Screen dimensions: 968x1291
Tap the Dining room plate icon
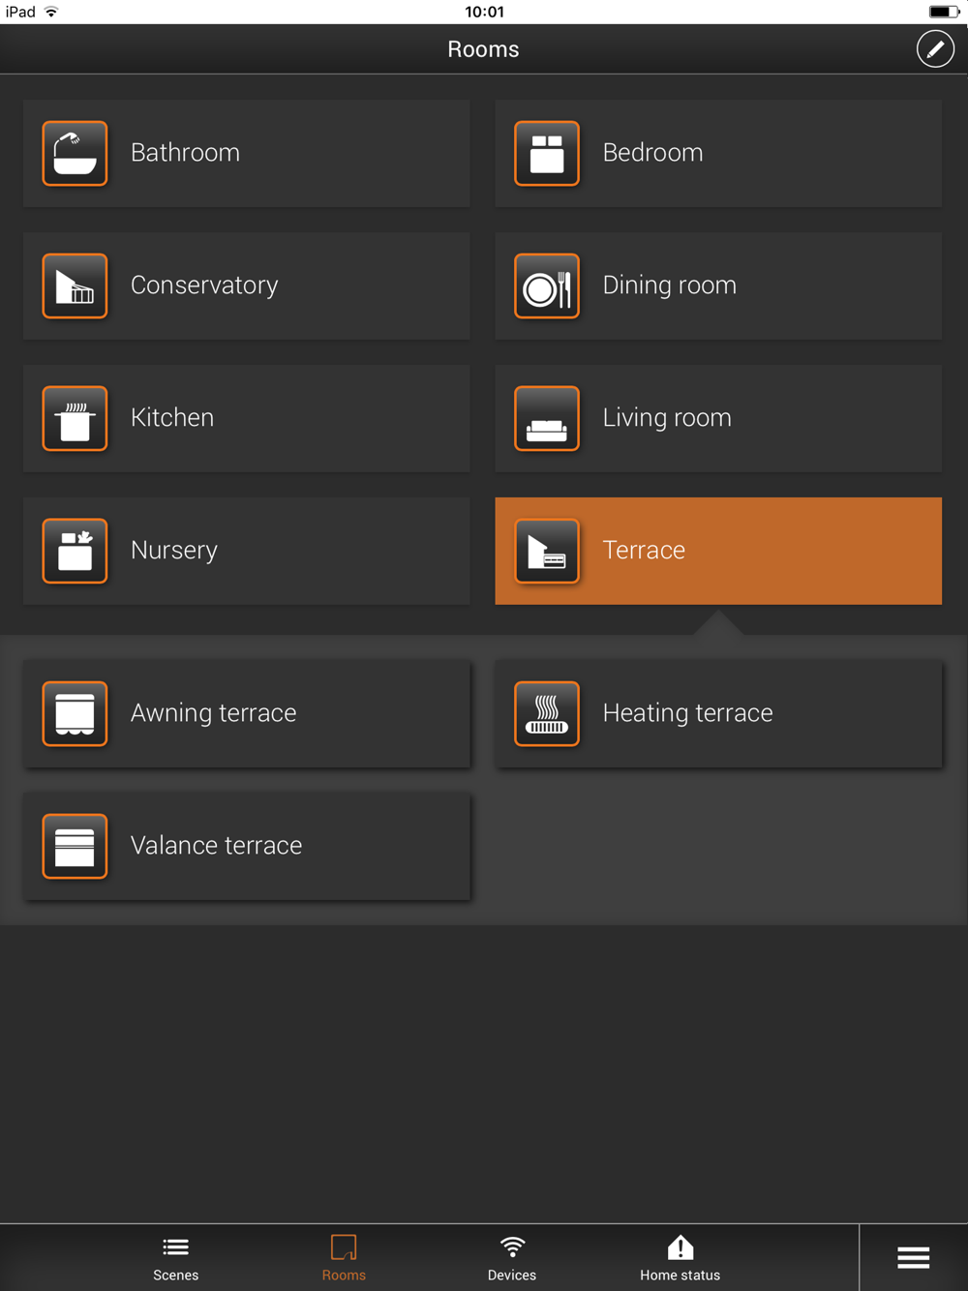[547, 285]
